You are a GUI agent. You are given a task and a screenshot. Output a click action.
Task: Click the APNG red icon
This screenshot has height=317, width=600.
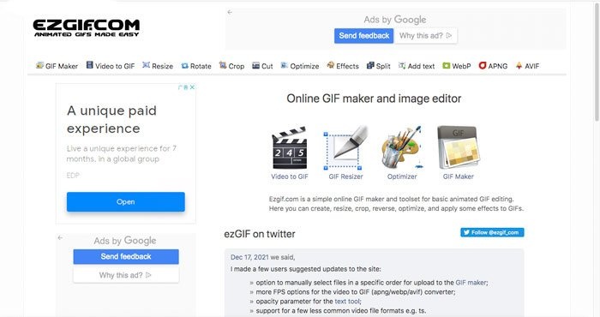tap(483, 65)
